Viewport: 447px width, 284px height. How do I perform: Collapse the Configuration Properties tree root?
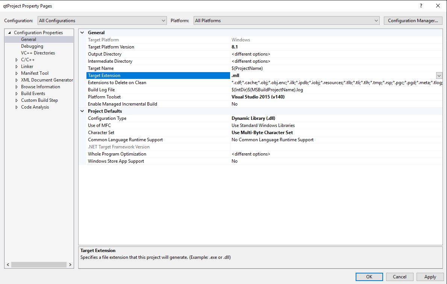(9, 33)
